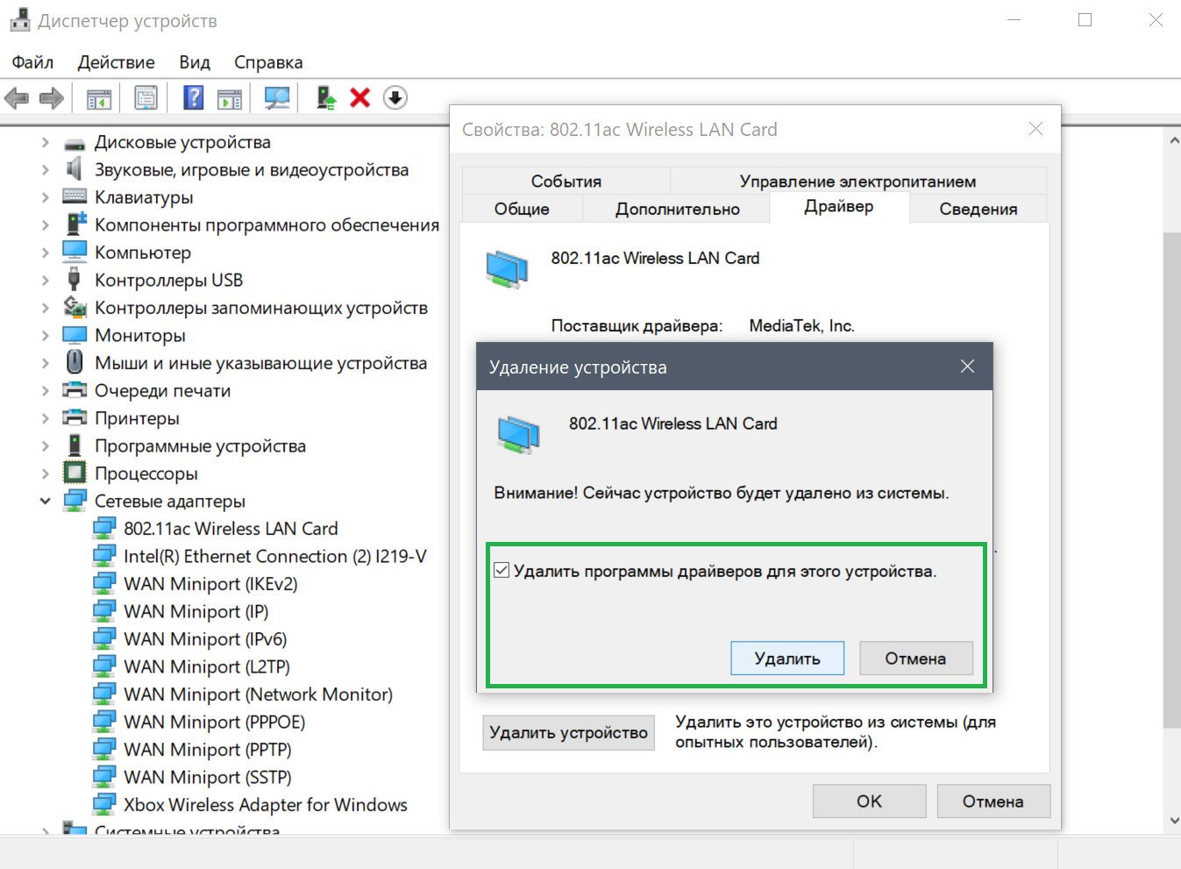Click the Disk drives category icon
The image size is (1181, 869).
point(75,143)
